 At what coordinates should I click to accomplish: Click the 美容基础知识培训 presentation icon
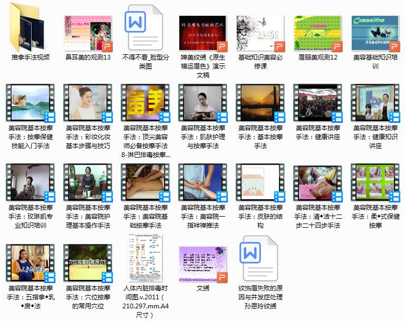(375, 32)
